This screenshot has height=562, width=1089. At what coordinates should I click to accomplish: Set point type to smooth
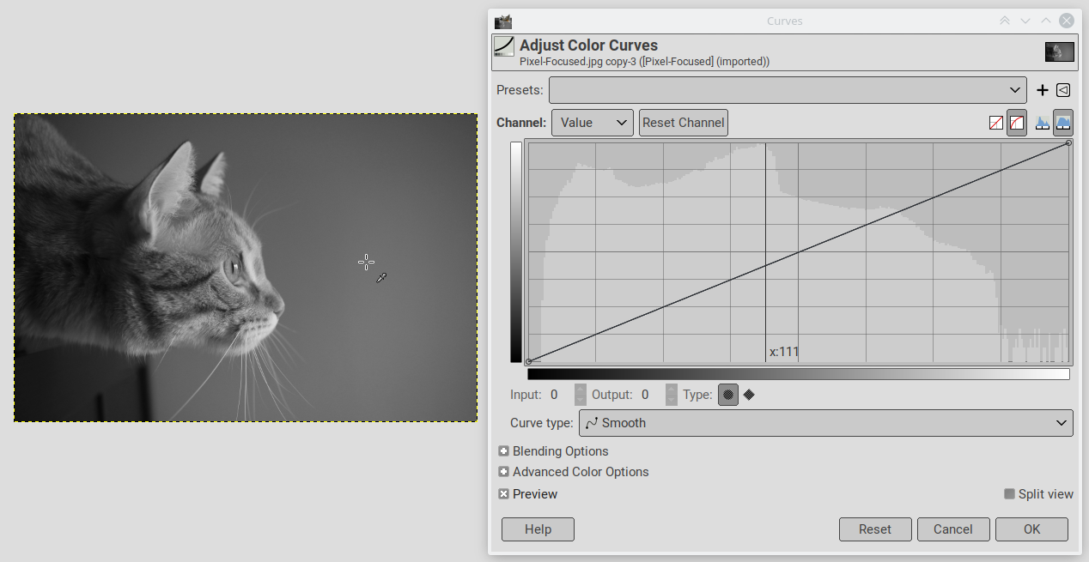(x=728, y=395)
